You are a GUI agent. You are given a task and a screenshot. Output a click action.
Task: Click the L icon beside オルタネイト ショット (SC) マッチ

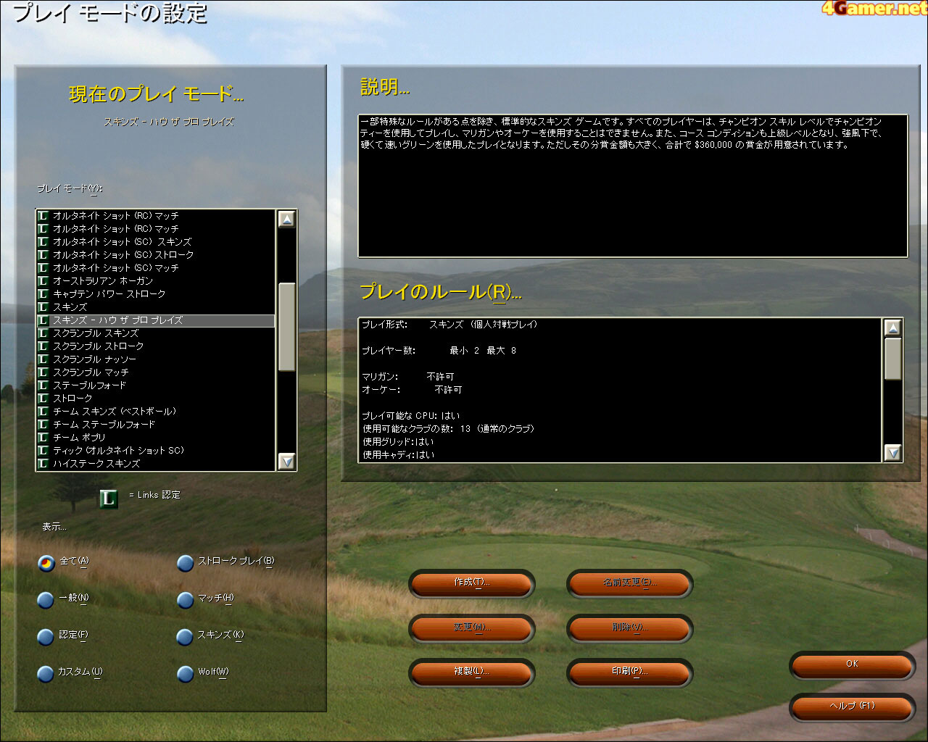pos(43,268)
